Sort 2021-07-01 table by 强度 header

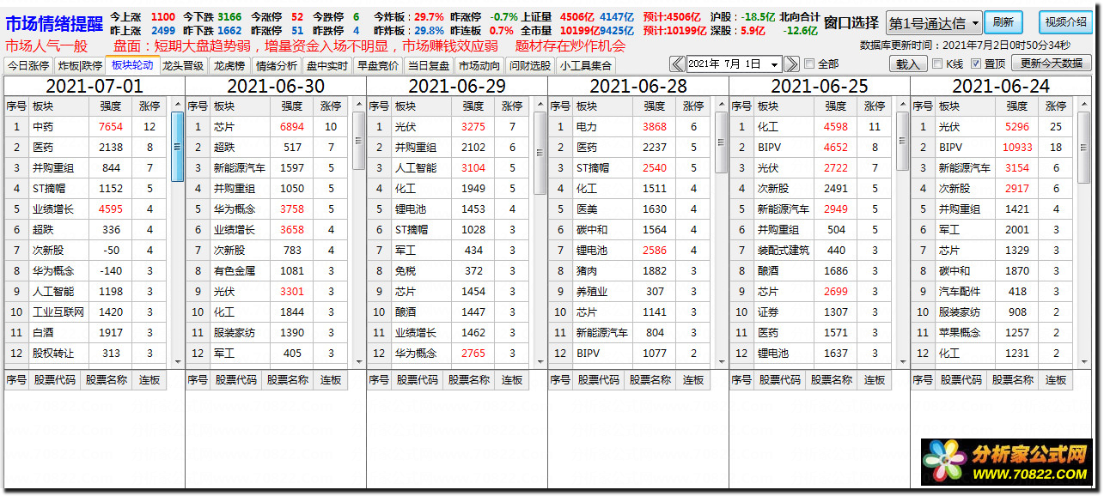111,106
